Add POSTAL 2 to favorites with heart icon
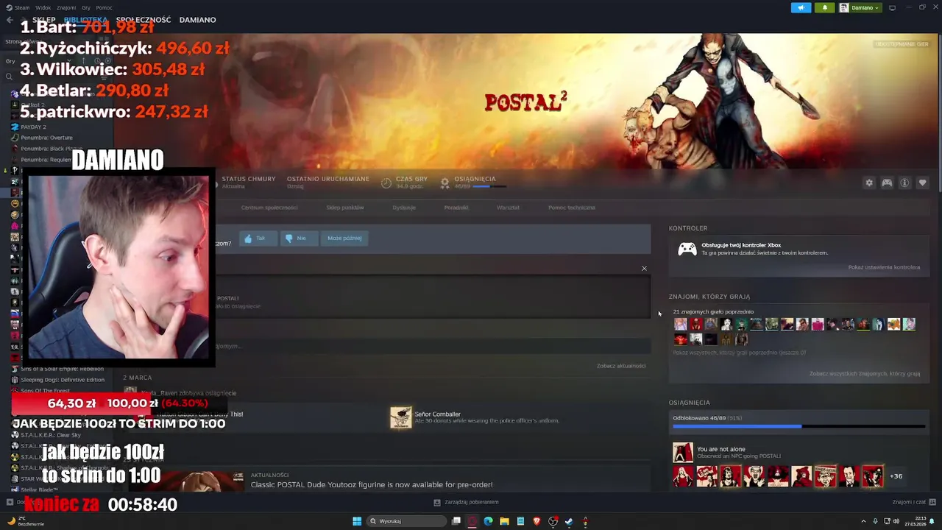Screen dimensions: 942x530 [922, 183]
